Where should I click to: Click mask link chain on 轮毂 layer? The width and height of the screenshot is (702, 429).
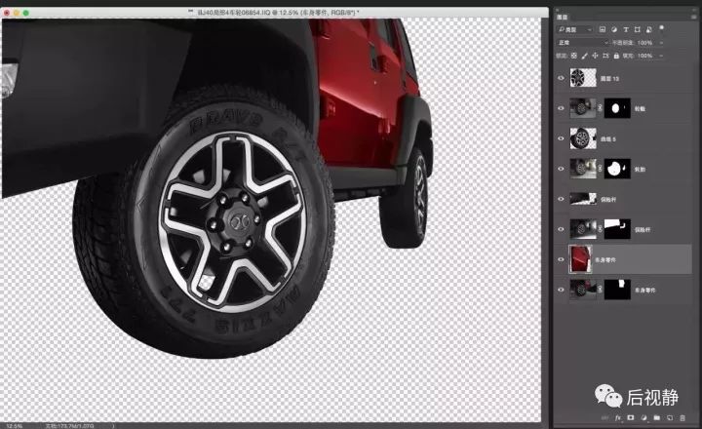(x=600, y=108)
